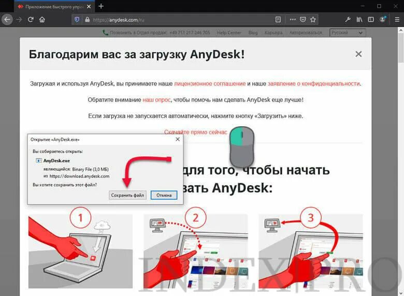Open the browser home page
Viewport: 404px width, 296px height.
coord(42,20)
